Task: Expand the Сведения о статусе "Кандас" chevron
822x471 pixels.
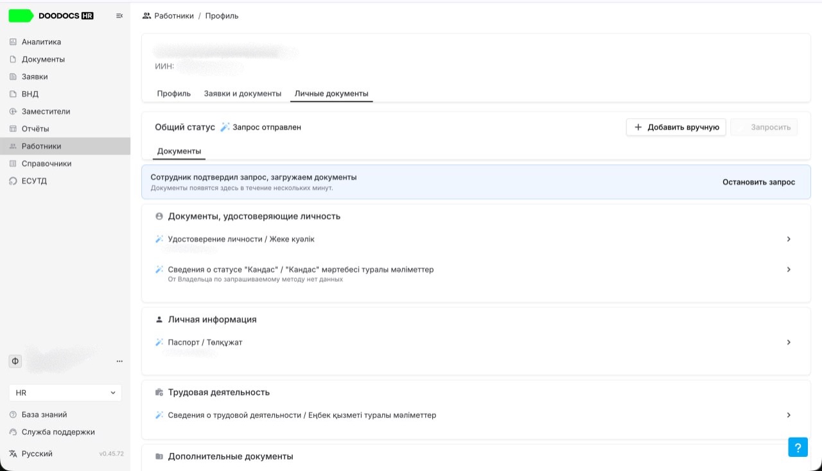Action: [x=789, y=270]
